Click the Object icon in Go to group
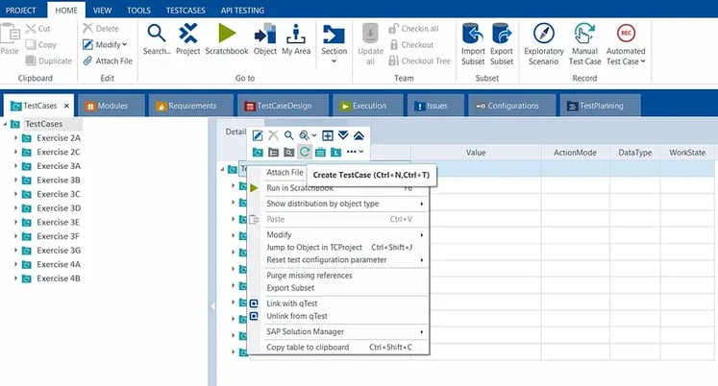This screenshot has width=718, height=386. [x=265, y=34]
